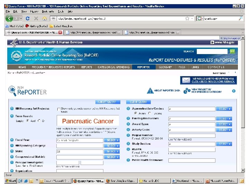Open the State Select button

[x=112, y=152]
